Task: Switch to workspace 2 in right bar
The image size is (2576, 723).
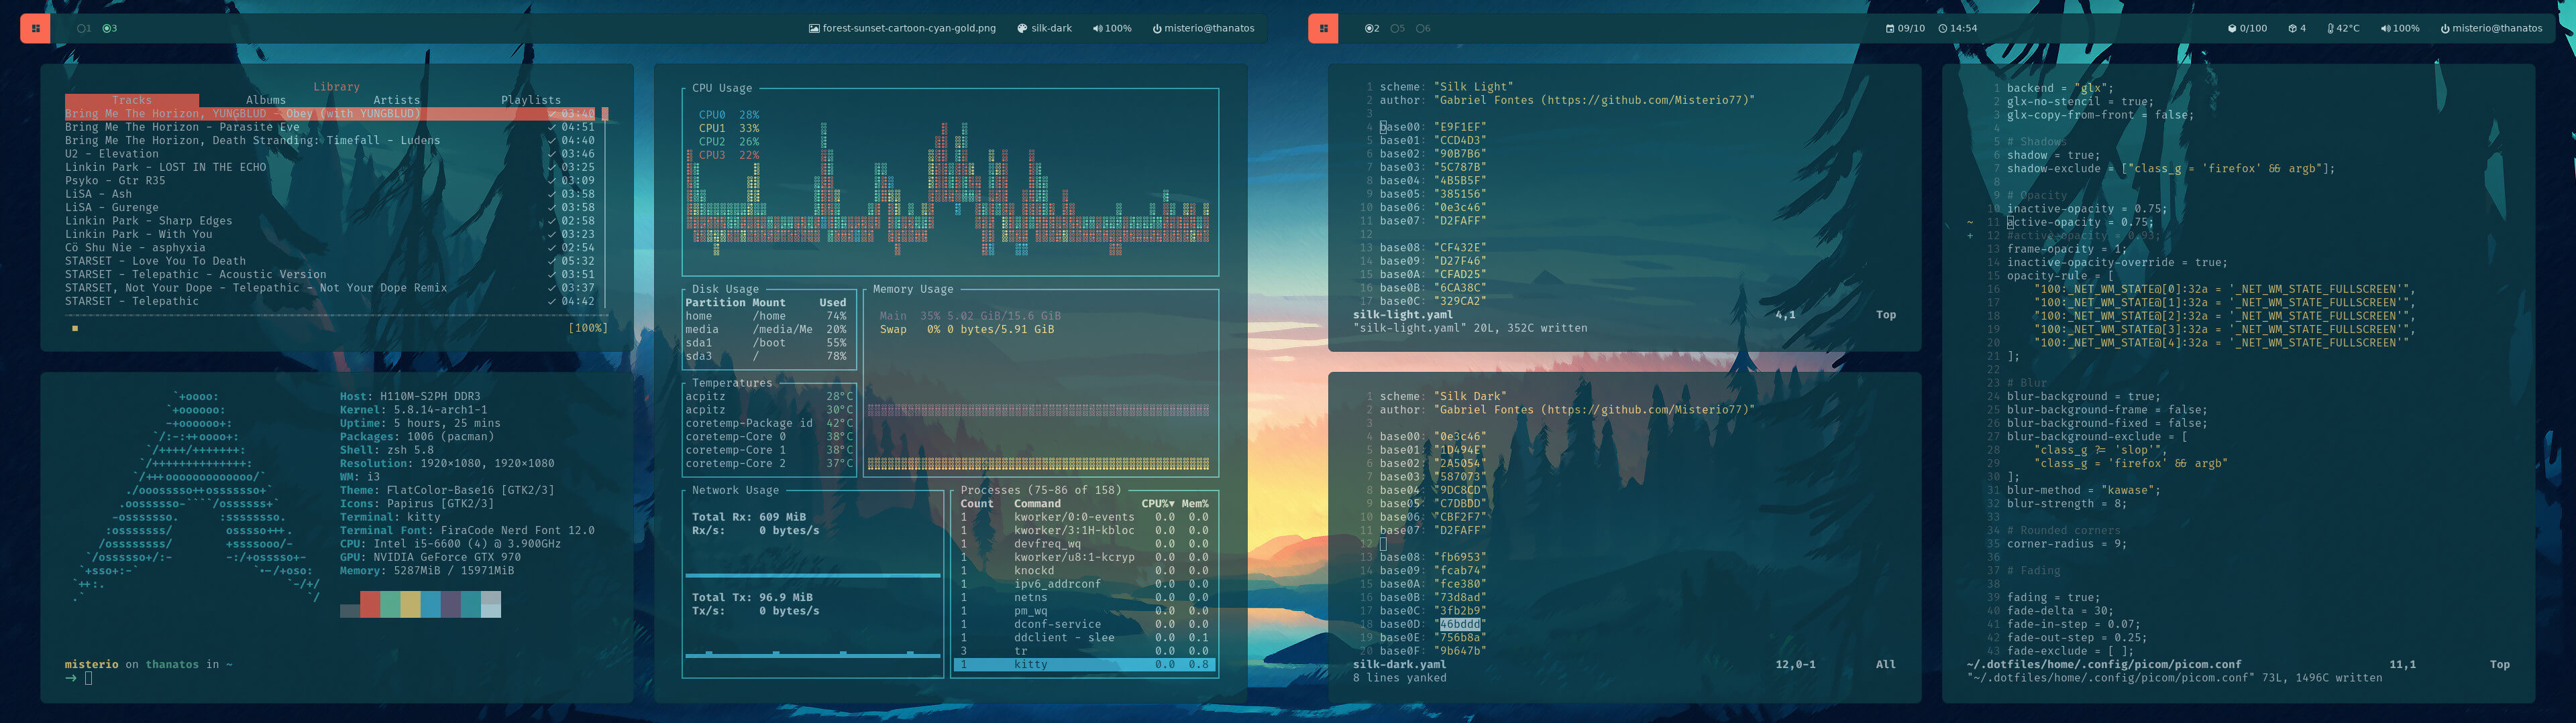Action: coord(1372,28)
